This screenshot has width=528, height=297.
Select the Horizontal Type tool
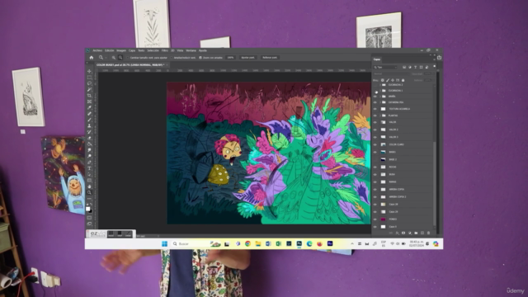click(x=89, y=168)
